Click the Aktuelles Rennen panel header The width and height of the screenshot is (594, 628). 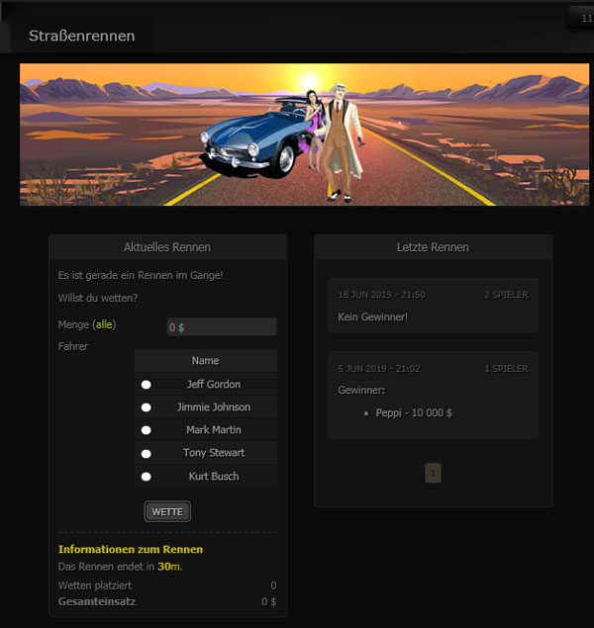[x=167, y=247]
